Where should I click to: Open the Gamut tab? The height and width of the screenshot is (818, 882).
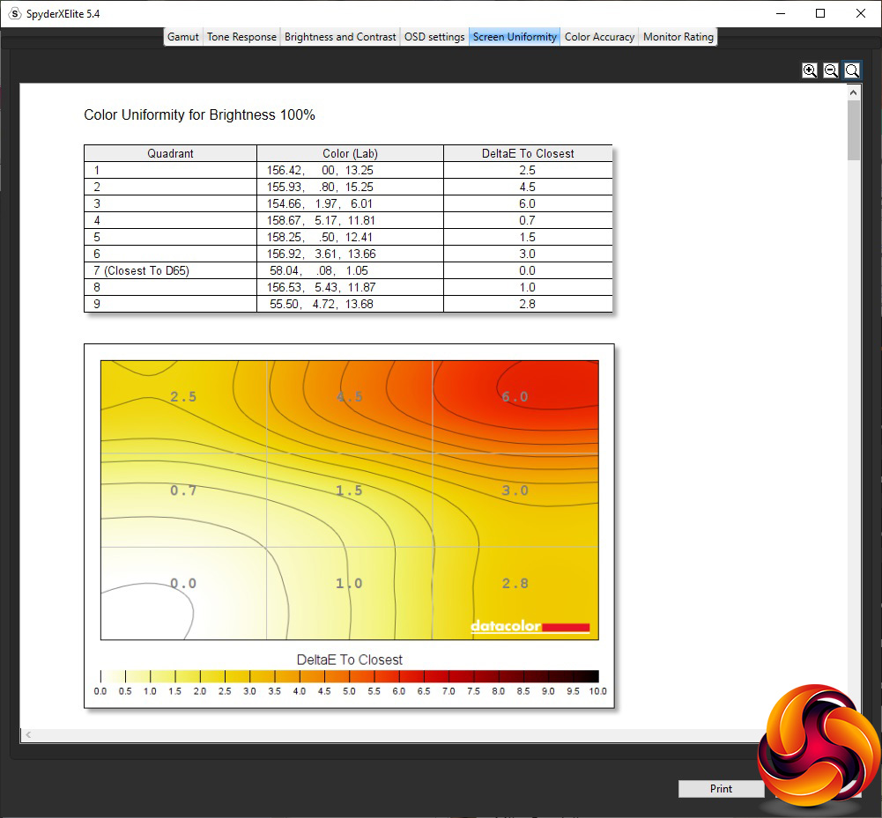pos(183,37)
